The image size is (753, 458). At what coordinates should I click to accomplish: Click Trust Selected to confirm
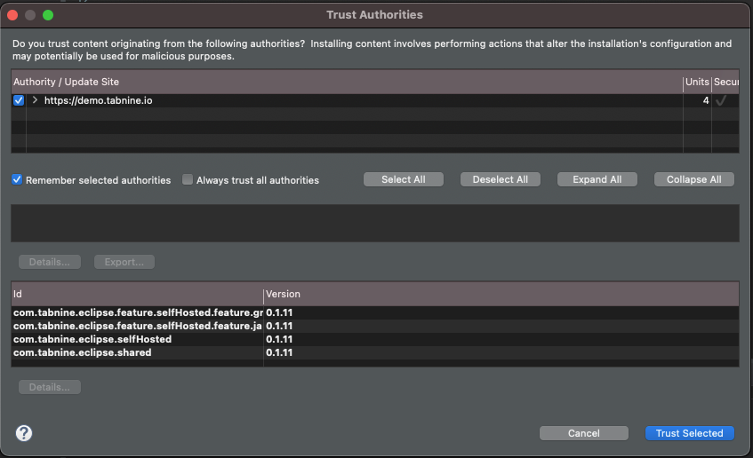(689, 433)
